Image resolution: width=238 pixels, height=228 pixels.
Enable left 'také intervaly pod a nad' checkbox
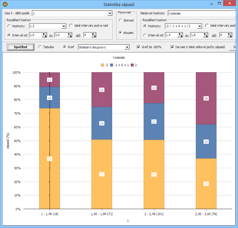[71, 25]
